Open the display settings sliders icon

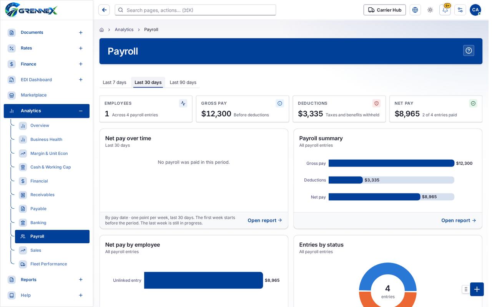click(x=460, y=10)
